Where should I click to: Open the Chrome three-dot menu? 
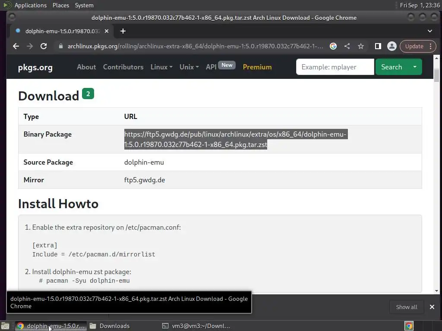click(430, 46)
